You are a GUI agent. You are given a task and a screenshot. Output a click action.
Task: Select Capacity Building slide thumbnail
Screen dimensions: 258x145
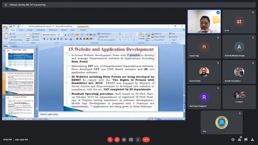click(x=20, y=106)
